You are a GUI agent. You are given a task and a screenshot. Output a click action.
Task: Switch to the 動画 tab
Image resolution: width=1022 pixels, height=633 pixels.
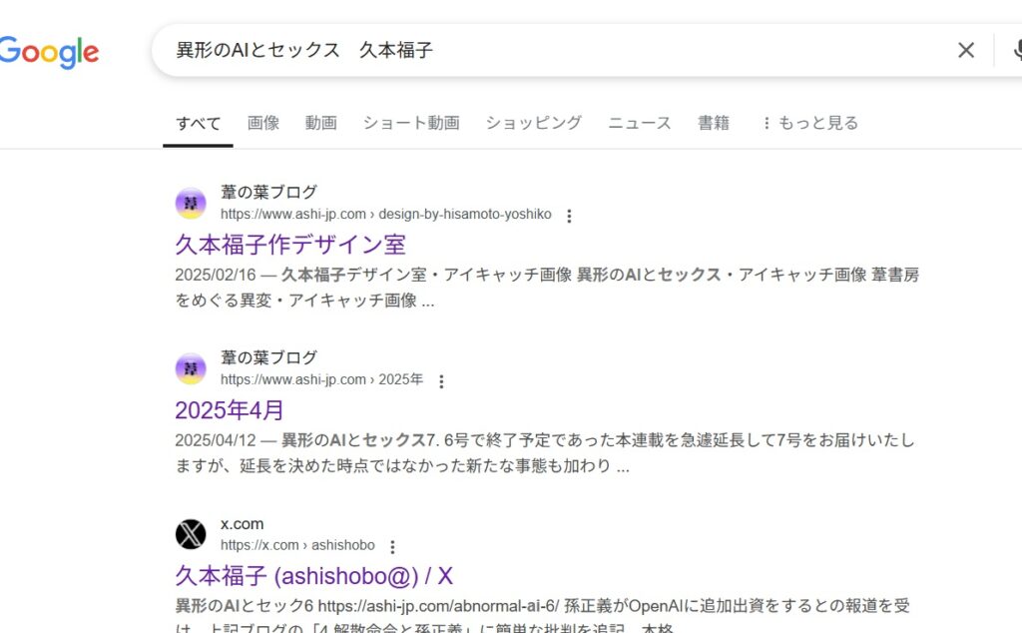point(321,123)
